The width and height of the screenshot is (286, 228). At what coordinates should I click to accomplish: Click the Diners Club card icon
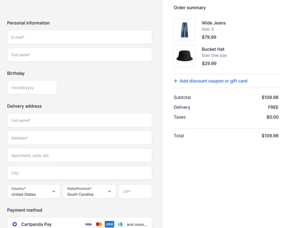coord(120,224)
